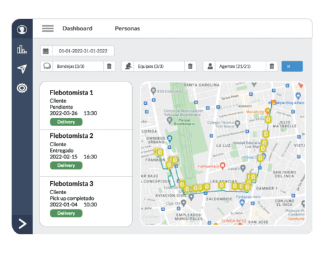
Task: Click Delivery button for Flebotomista 2
Action: [x=66, y=166]
